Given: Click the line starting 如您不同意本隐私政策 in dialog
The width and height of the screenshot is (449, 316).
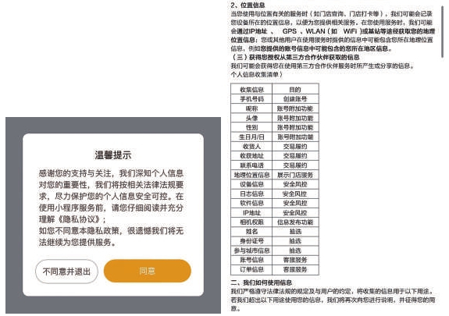Looking at the screenshot, I should click(x=111, y=231).
